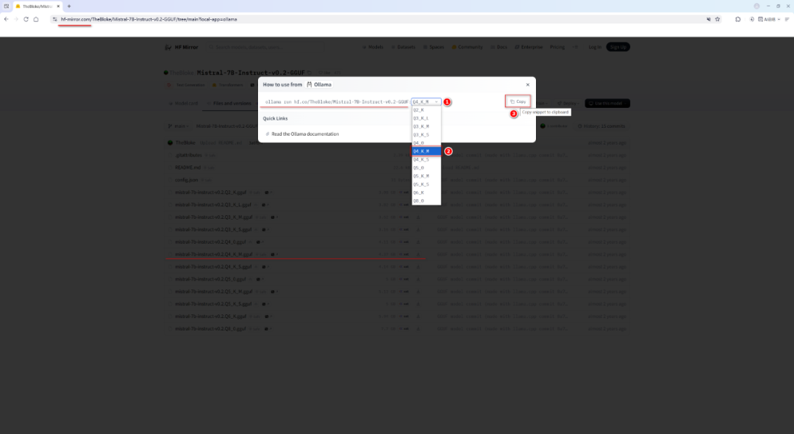Select Q5_K_M in the quantization list

(426, 176)
